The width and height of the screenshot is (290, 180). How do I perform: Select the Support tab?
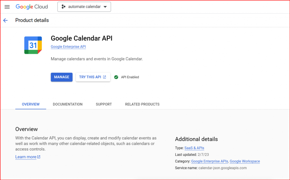coord(104,104)
